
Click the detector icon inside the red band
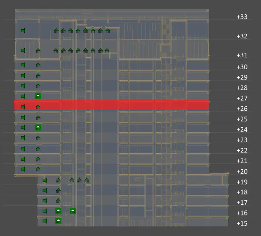[x=38, y=107]
